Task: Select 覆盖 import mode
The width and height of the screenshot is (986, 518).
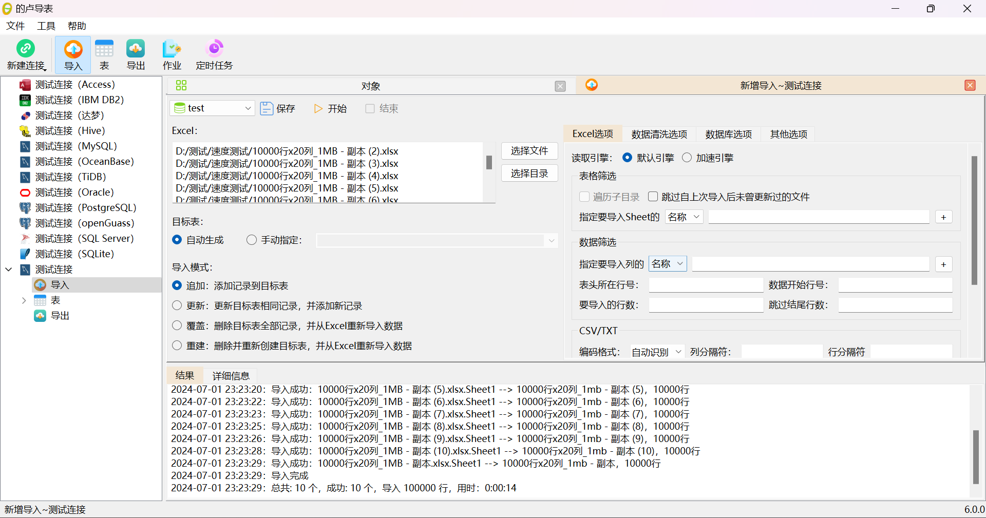Action: (177, 325)
